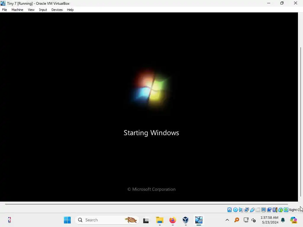Click the mouse integration status icon
The width and height of the screenshot is (303, 227).
pyautogui.click(x=281, y=210)
